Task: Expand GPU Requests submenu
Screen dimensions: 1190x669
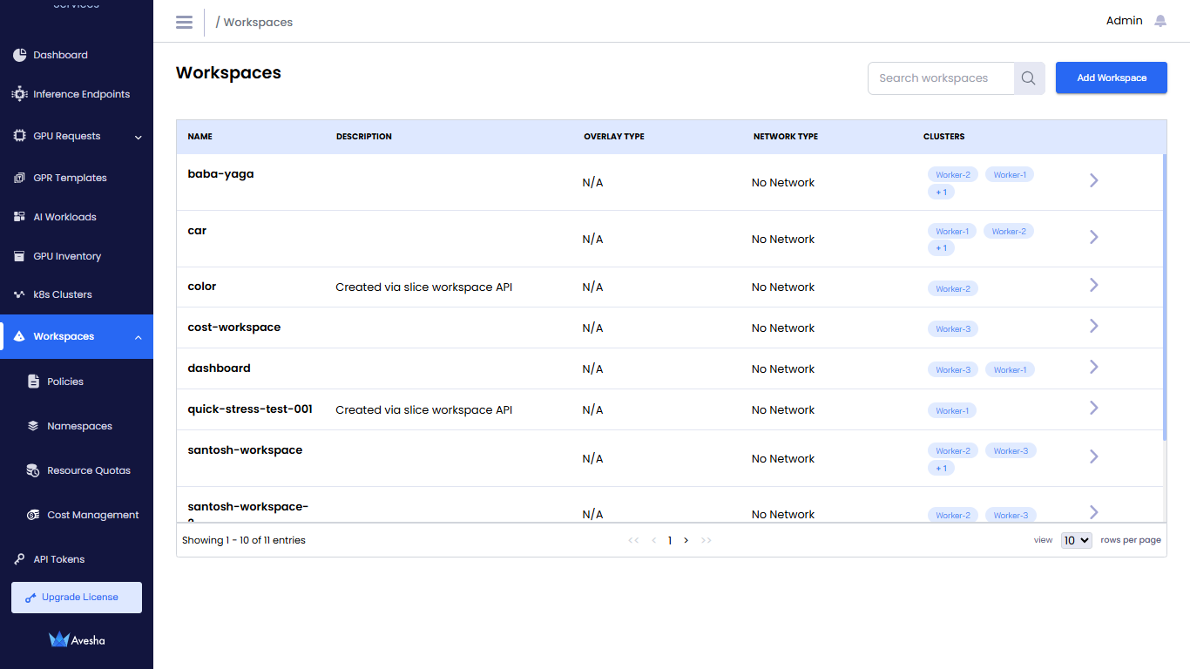Action: pyautogui.click(x=138, y=137)
